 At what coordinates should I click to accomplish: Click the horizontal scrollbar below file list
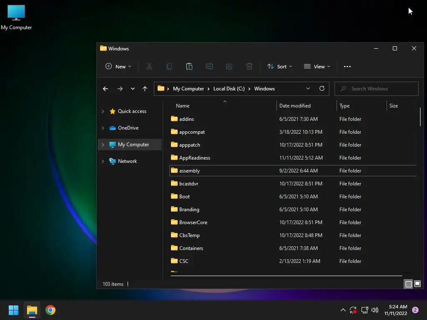point(286,276)
